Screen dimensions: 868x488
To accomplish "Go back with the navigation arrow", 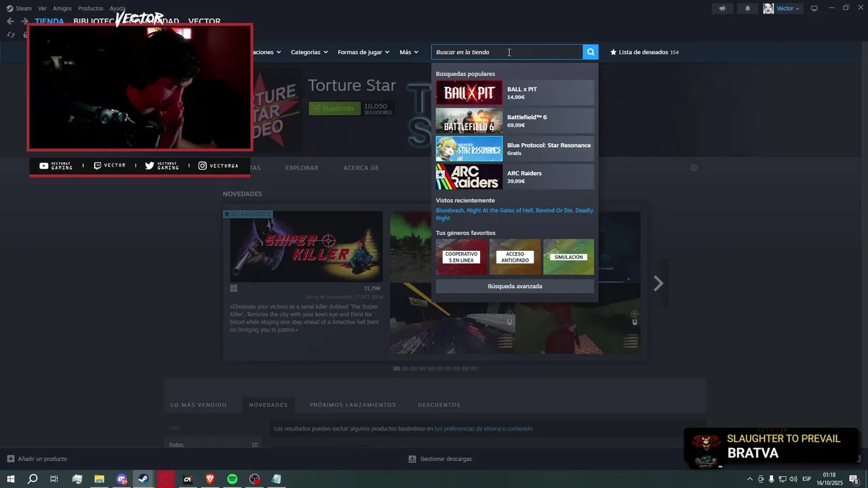I will click(11, 21).
